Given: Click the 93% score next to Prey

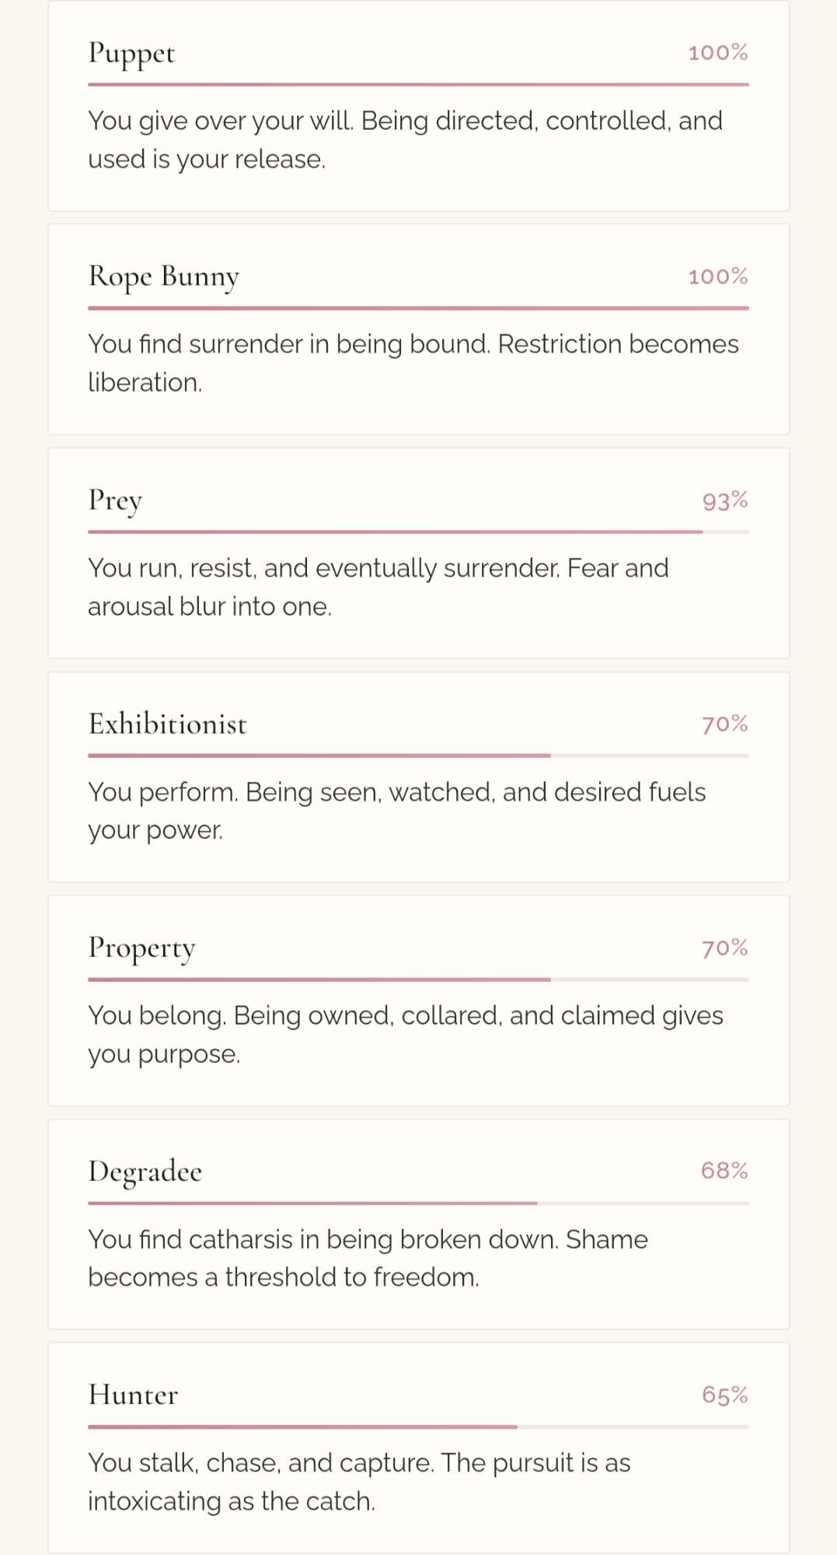Looking at the screenshot, I should (x=724, y=501).
